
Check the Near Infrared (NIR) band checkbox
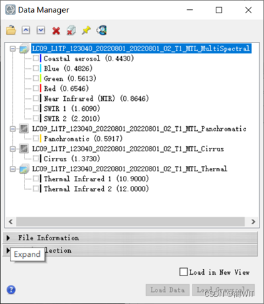(x=36, y=98)
